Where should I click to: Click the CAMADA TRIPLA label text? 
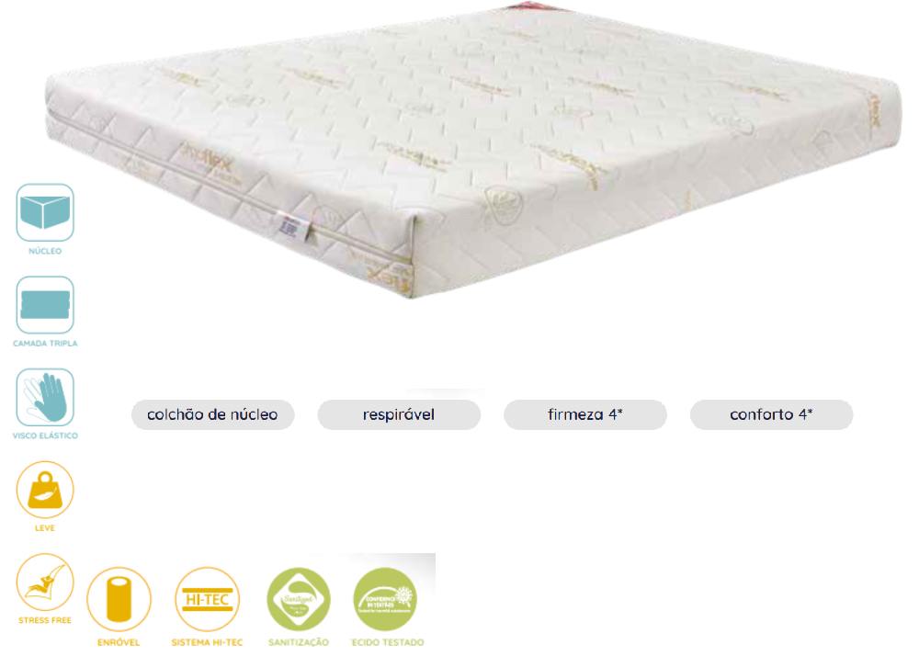point(45,344)
